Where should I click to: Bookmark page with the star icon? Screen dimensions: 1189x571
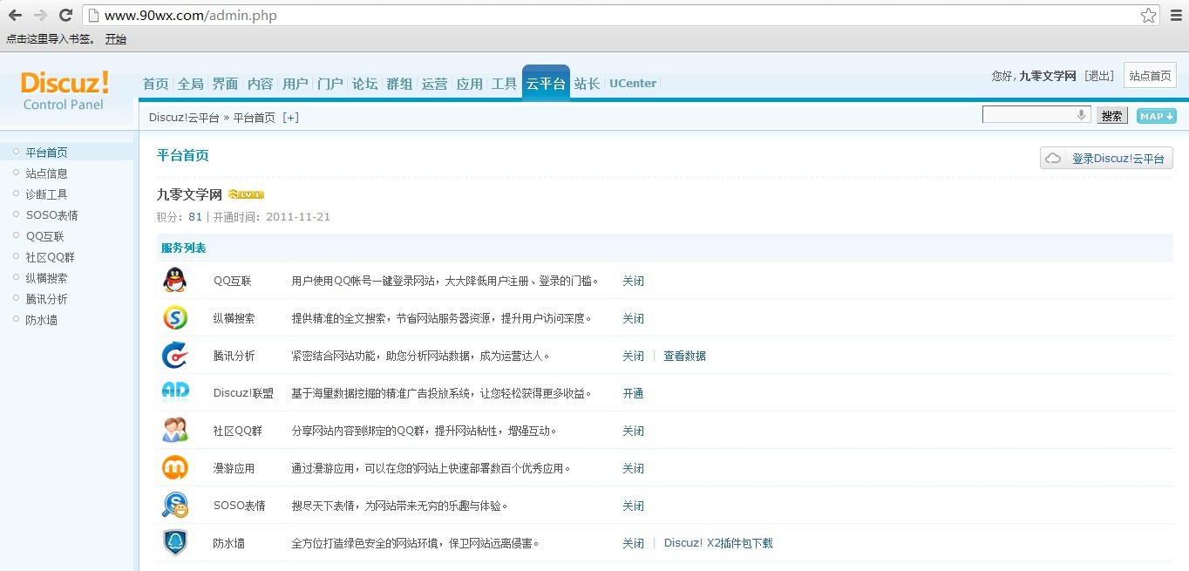coord(1149,15)
